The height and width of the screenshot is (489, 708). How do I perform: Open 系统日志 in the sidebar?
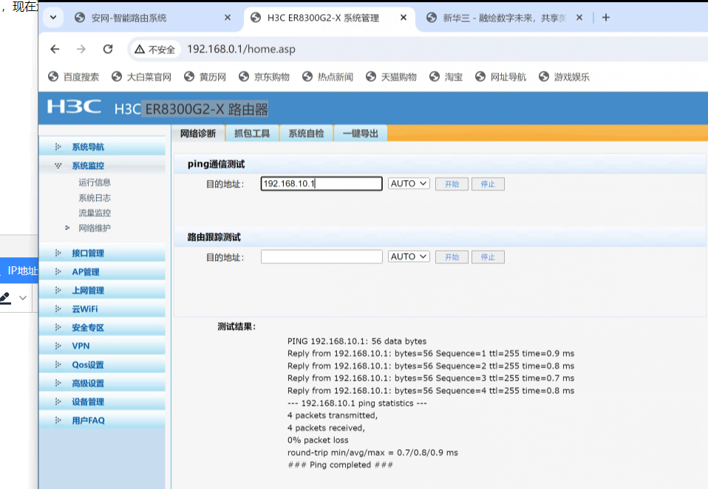(x=95, y=198)
